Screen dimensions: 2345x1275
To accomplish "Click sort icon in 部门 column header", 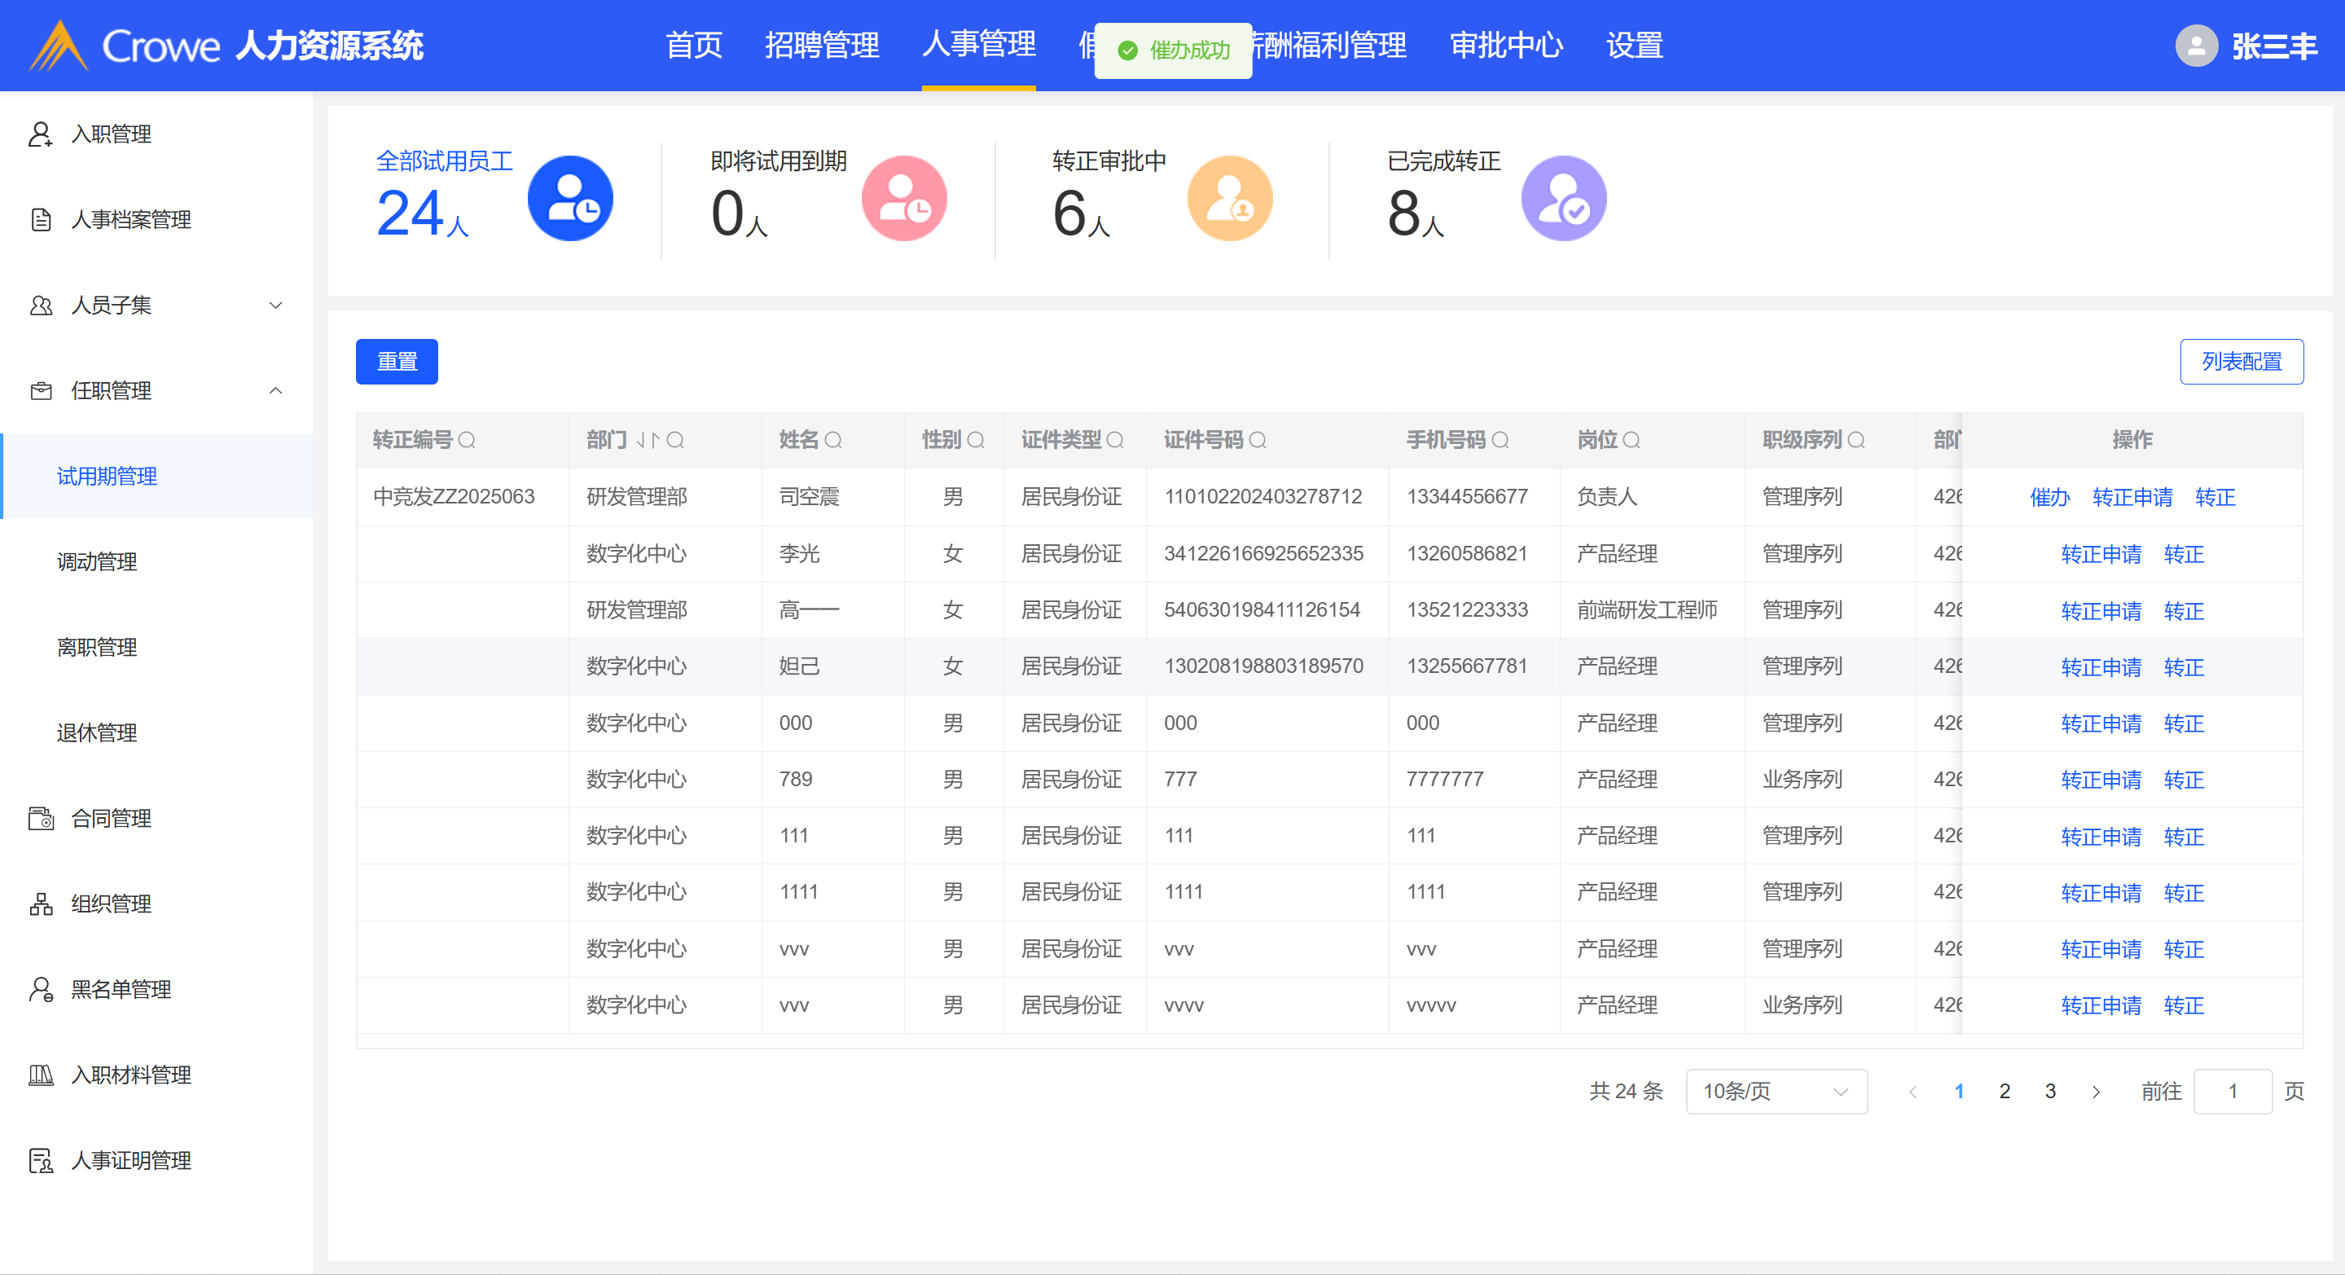I will pos(648,441).
